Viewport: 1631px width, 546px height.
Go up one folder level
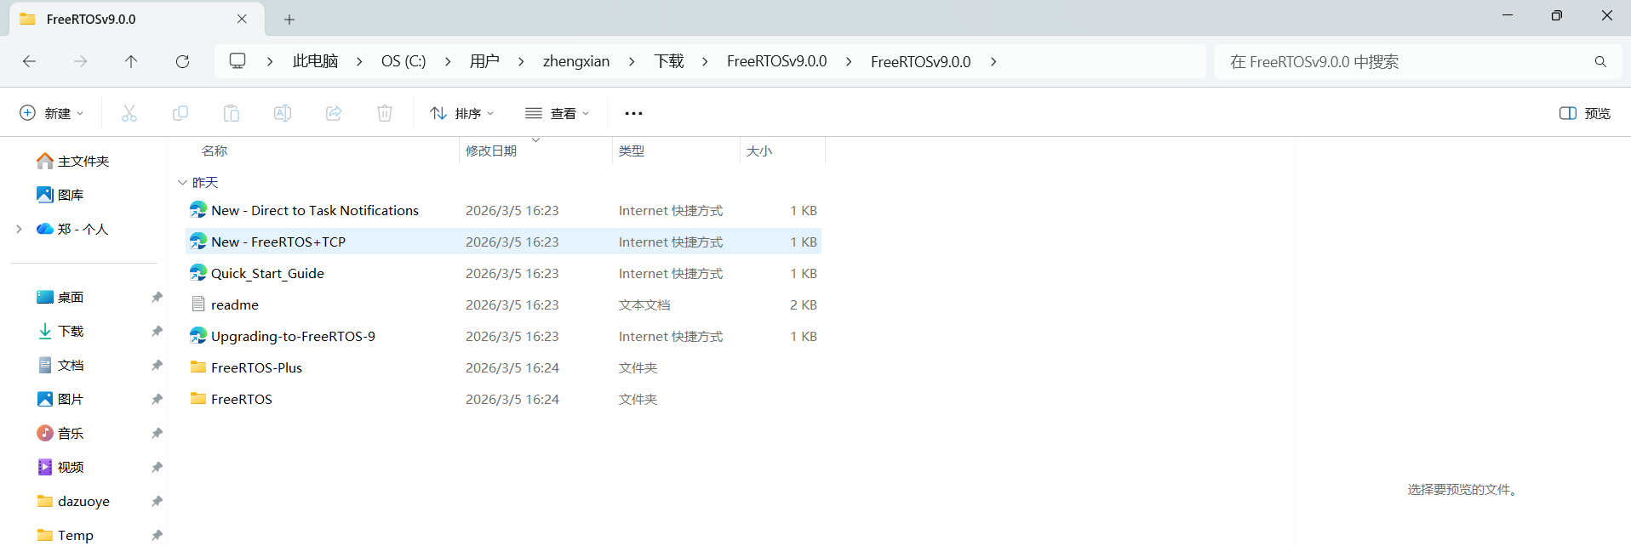point(131,61)
